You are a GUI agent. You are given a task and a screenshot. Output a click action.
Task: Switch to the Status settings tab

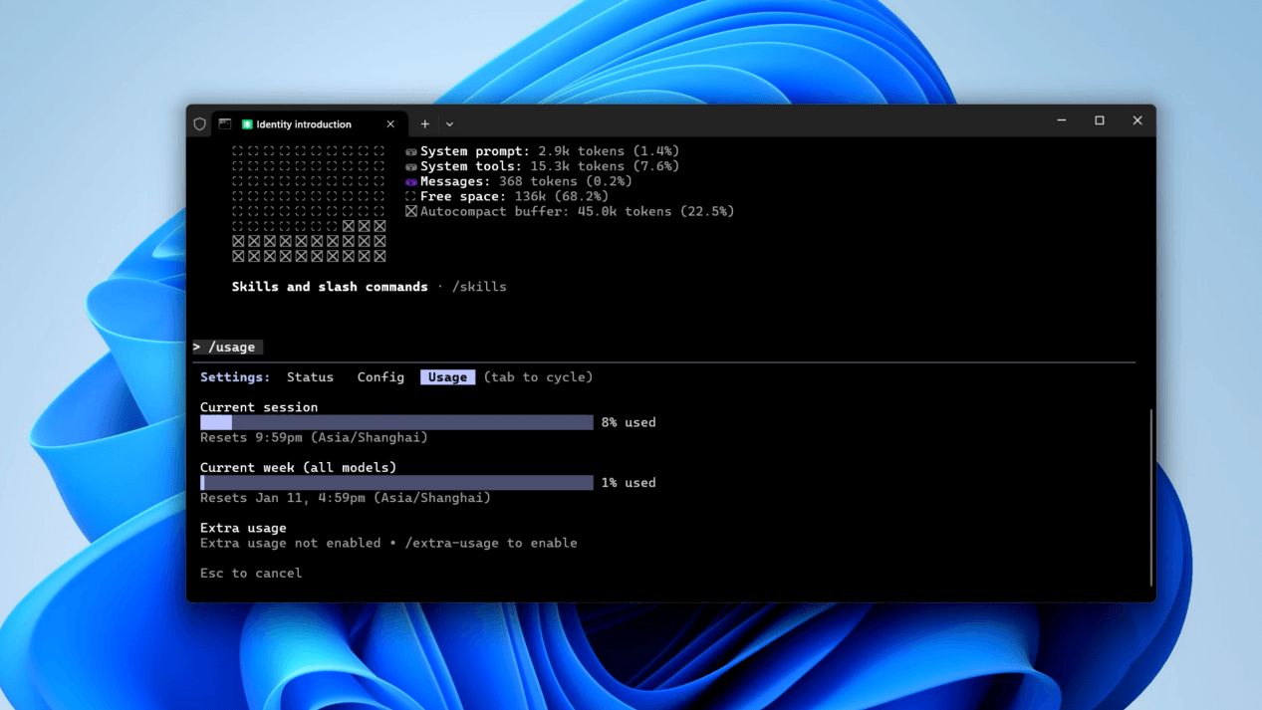[310, 377]
